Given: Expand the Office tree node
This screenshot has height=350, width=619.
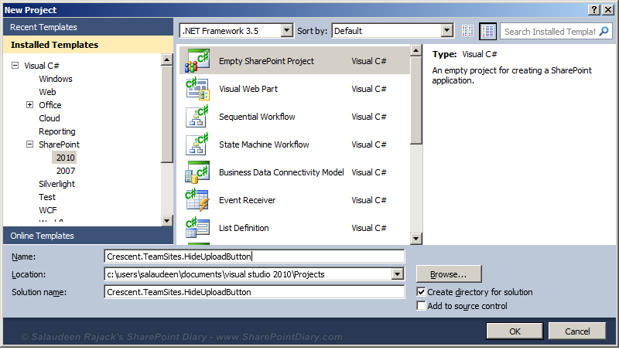Looking at the screenshot, I should (29, 105).
